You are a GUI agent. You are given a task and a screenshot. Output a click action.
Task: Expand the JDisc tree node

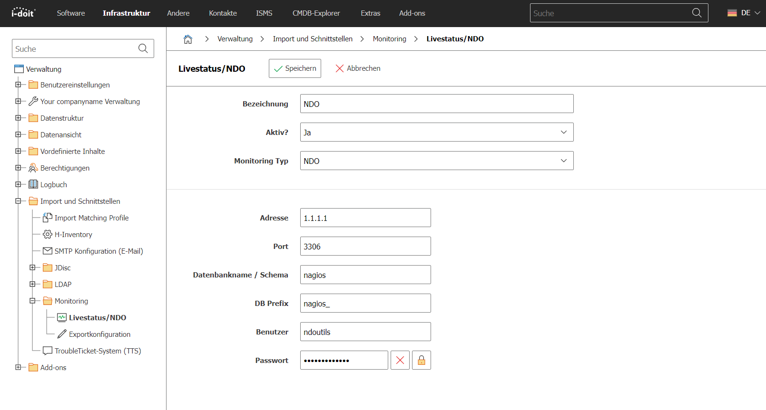click(32, 267)
